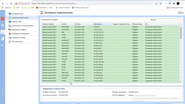The width and height of the screenshot is (185, 104).
Task: Sort by the Служба column header
Action: coord(67,24)
